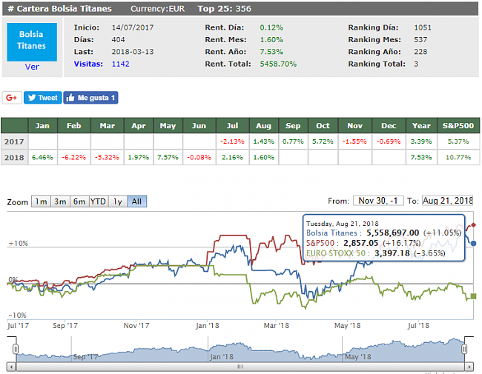This screenshot has height=374, width=482.
Task: Share via the Tweet button
Action: (43, 98)
